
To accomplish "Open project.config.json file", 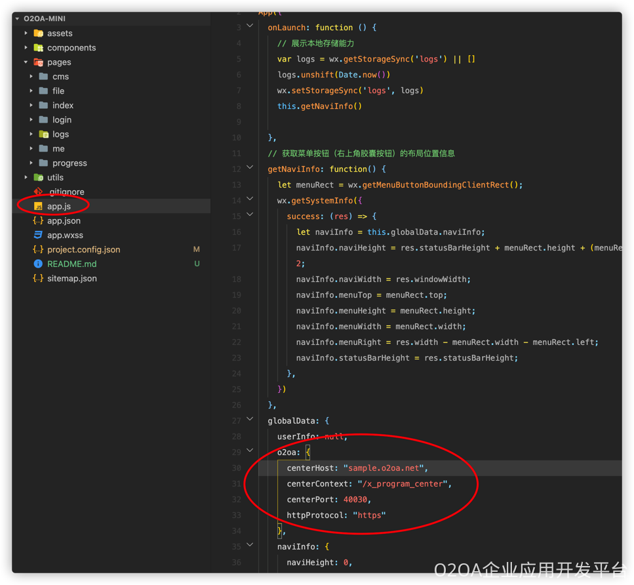I will [83, 249].
